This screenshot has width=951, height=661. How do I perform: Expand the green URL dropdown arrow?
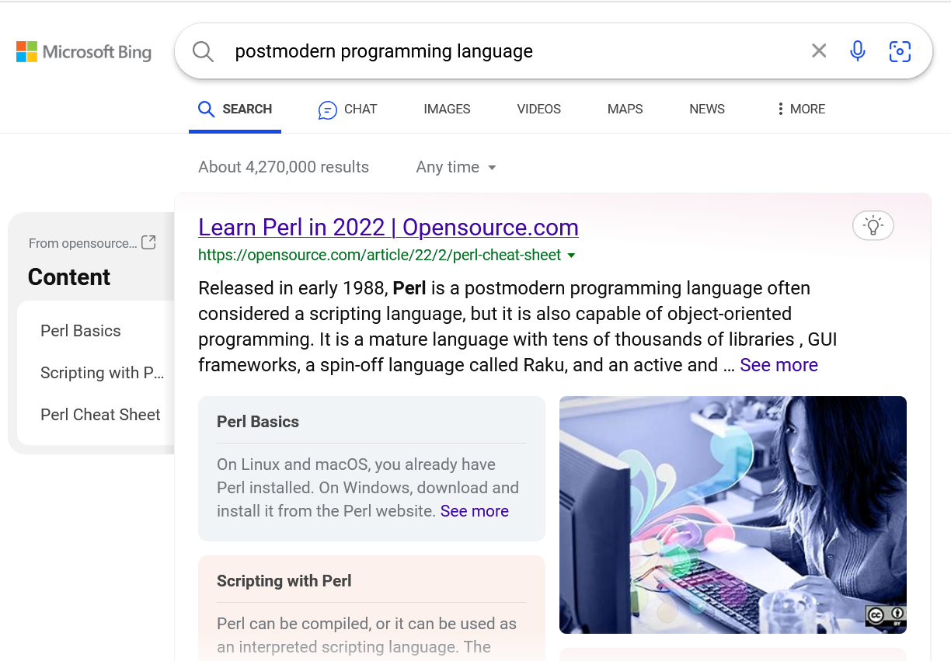(572, 256)
